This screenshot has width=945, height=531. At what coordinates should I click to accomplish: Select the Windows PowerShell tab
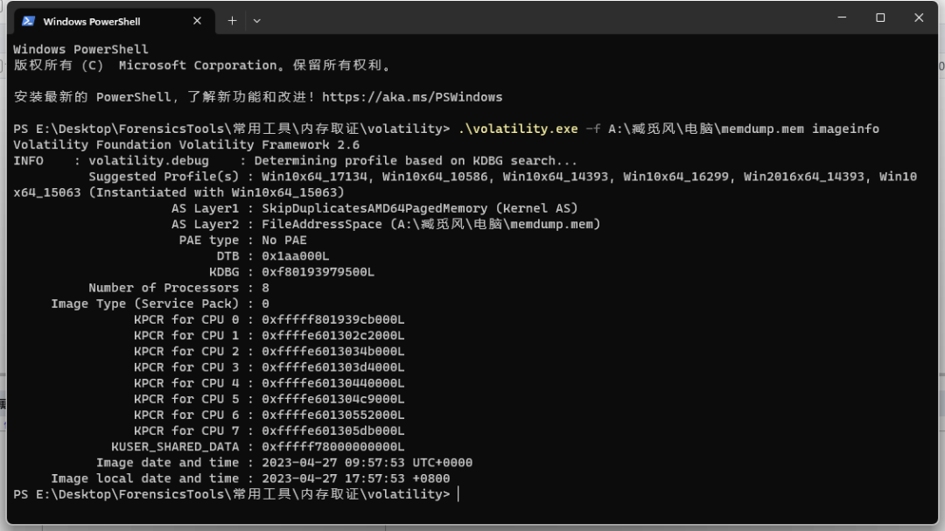point(114,21)
